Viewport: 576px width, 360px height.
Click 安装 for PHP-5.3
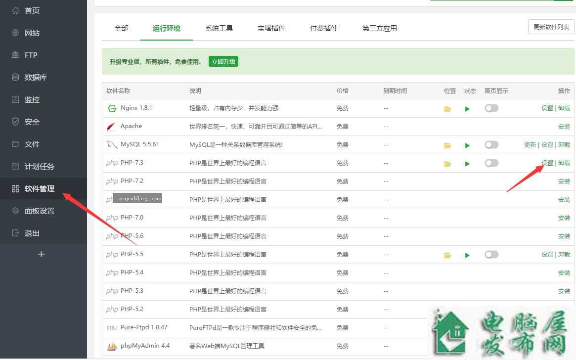click(x=564, y=291)
